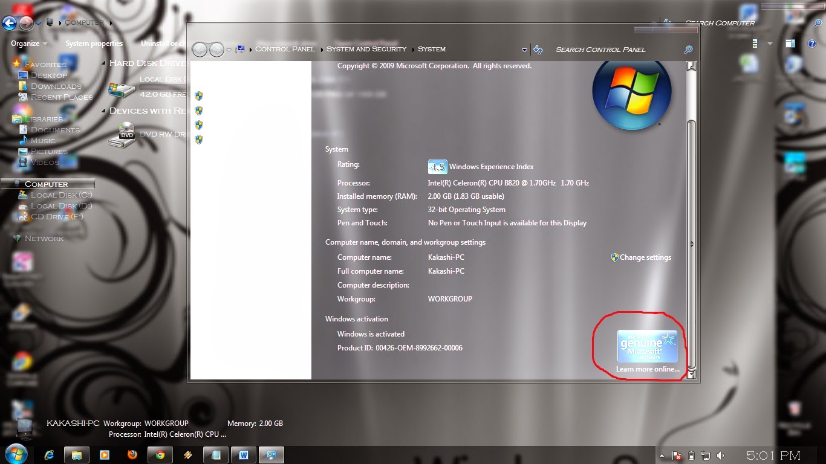The height and width of the screenshot is (464, 826).
Task: Click Explorer Search Computer magnifier icon
Action: (819, 24)
